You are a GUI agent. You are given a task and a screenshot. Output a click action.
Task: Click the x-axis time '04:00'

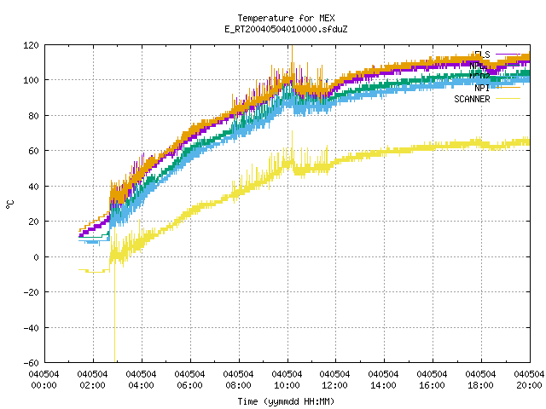[141, 386]
